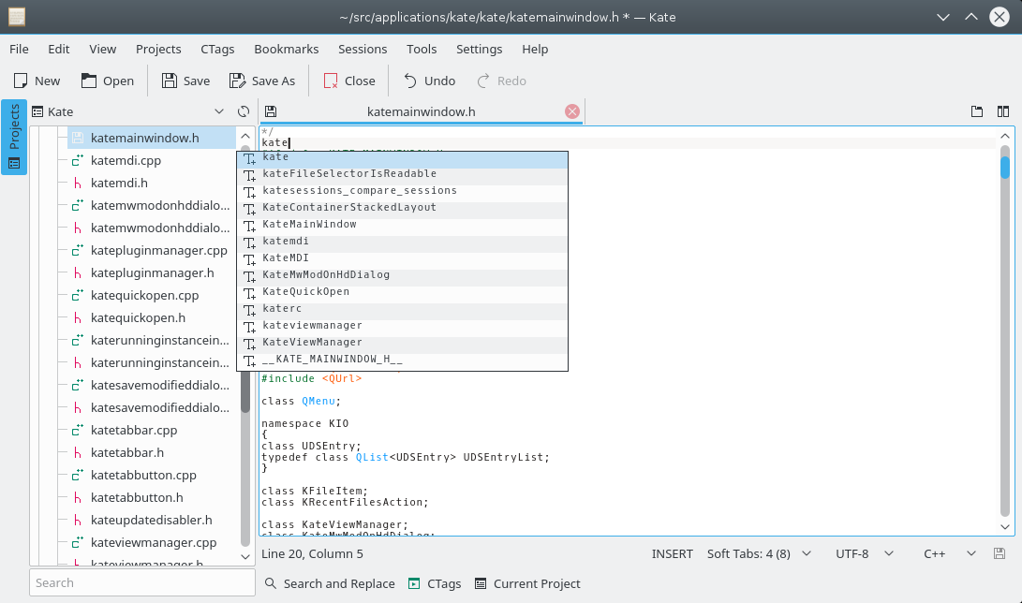Toggle INSERT mode in the status bar

[672, 554]
